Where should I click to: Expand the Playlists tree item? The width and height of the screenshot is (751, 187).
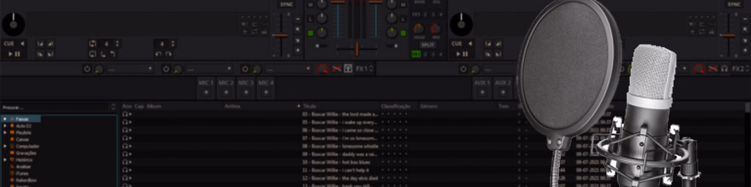click(x=5, y=133)
